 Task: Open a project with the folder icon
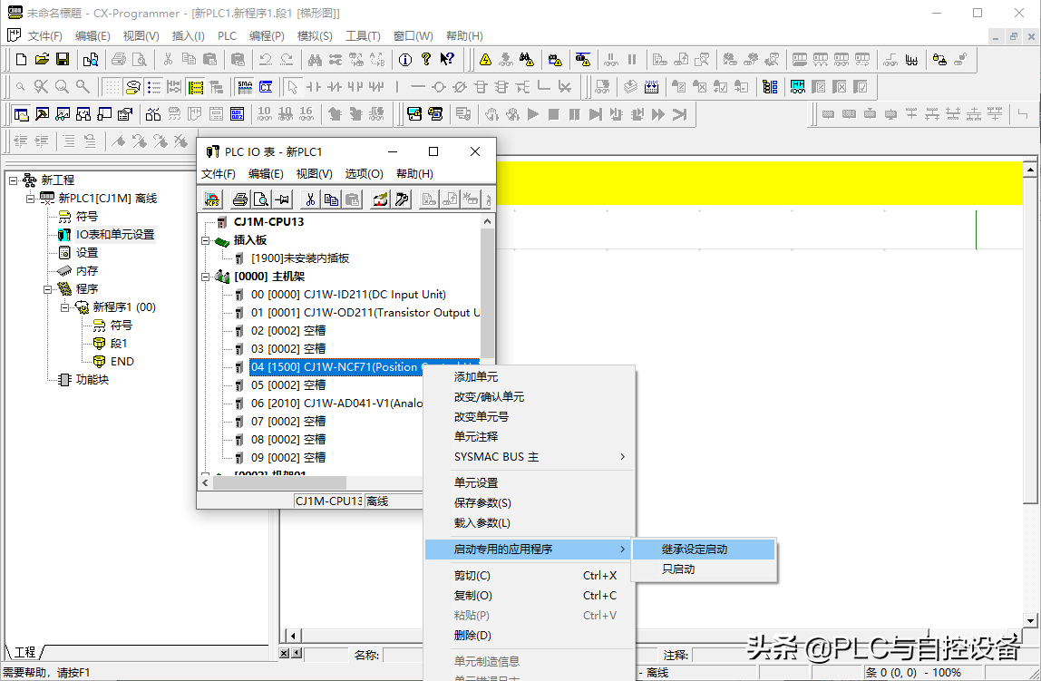click(42, 60)
